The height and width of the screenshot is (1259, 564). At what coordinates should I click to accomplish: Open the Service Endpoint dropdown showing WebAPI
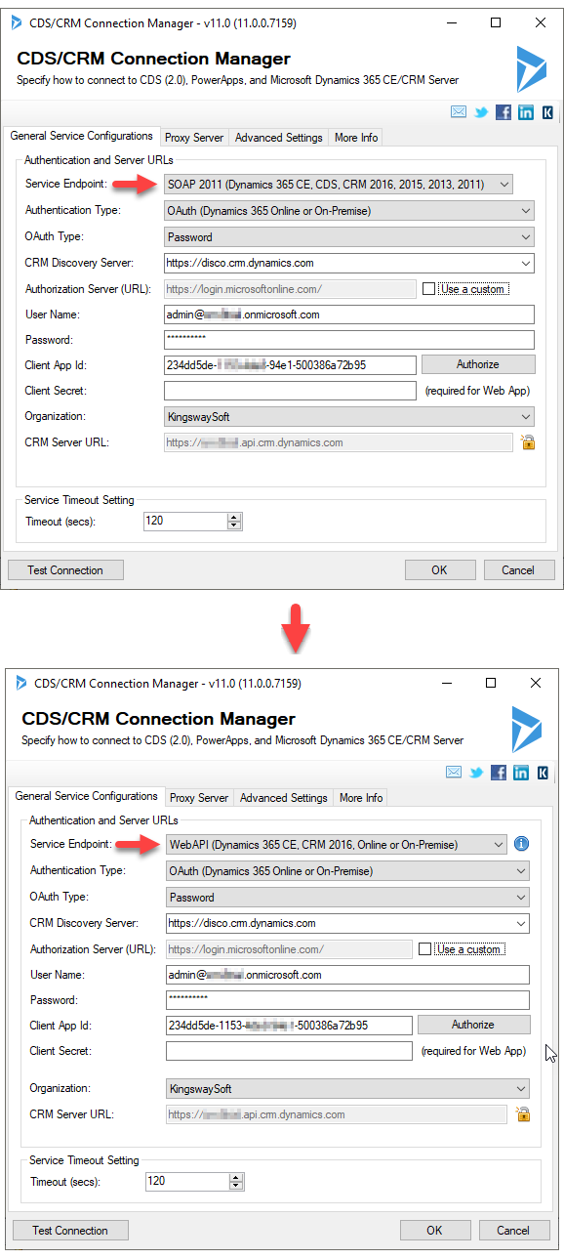tap(338, 844)
